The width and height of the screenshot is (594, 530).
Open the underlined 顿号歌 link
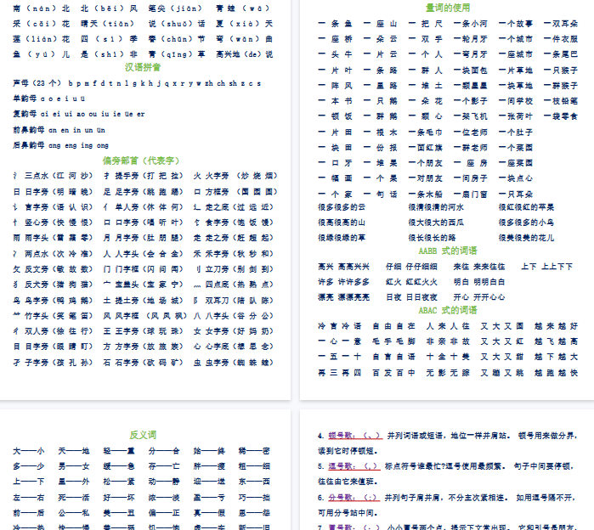(x=341, y=435)
